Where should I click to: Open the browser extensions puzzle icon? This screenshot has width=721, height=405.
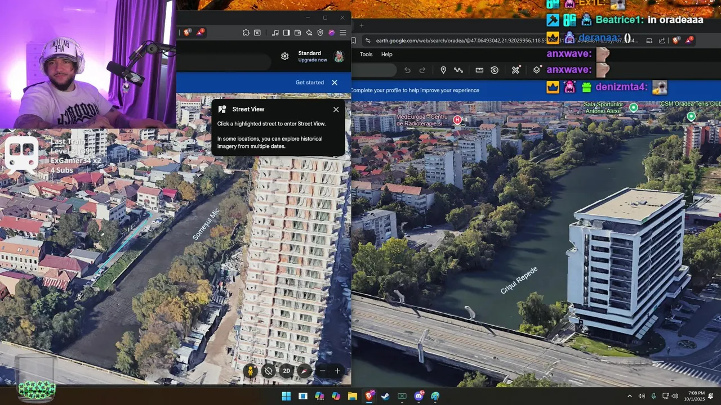coord(246,33)
